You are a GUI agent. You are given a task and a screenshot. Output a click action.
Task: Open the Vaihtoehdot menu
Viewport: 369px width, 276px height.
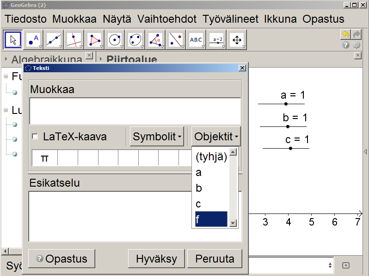point(167,19)
